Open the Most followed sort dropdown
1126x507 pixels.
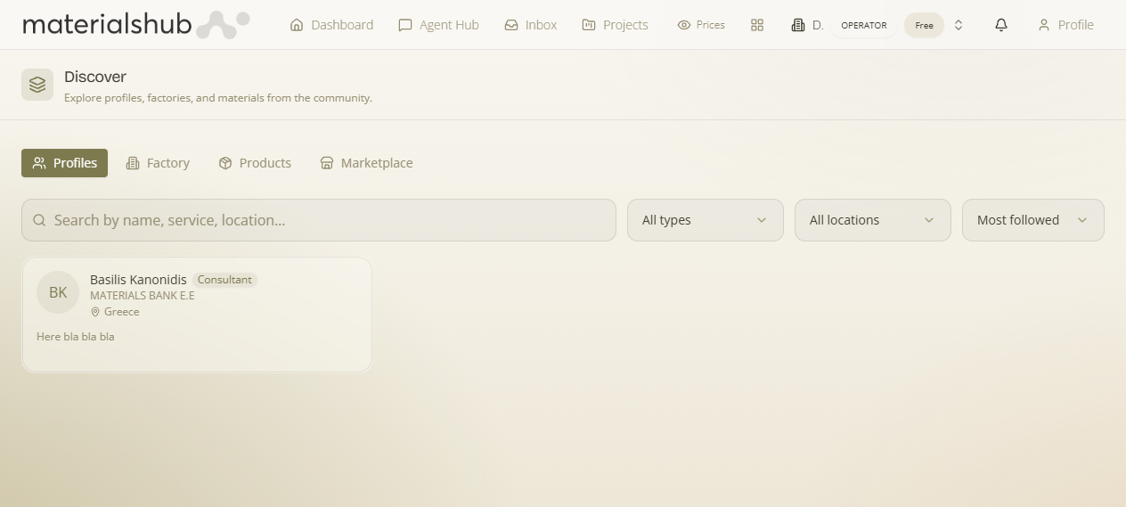click(1033, 220)
